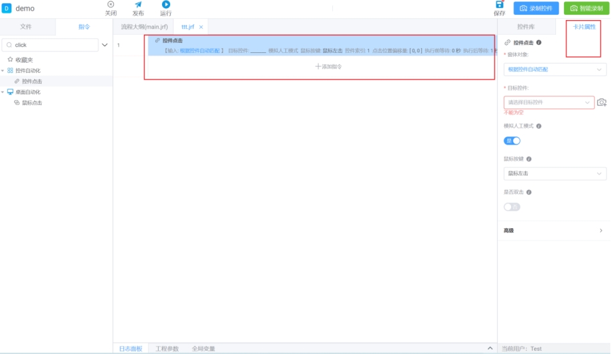Screen dimensions: 611x354
Task: Click the info icon next to 是否双击
Action: [x=529, y=192]
